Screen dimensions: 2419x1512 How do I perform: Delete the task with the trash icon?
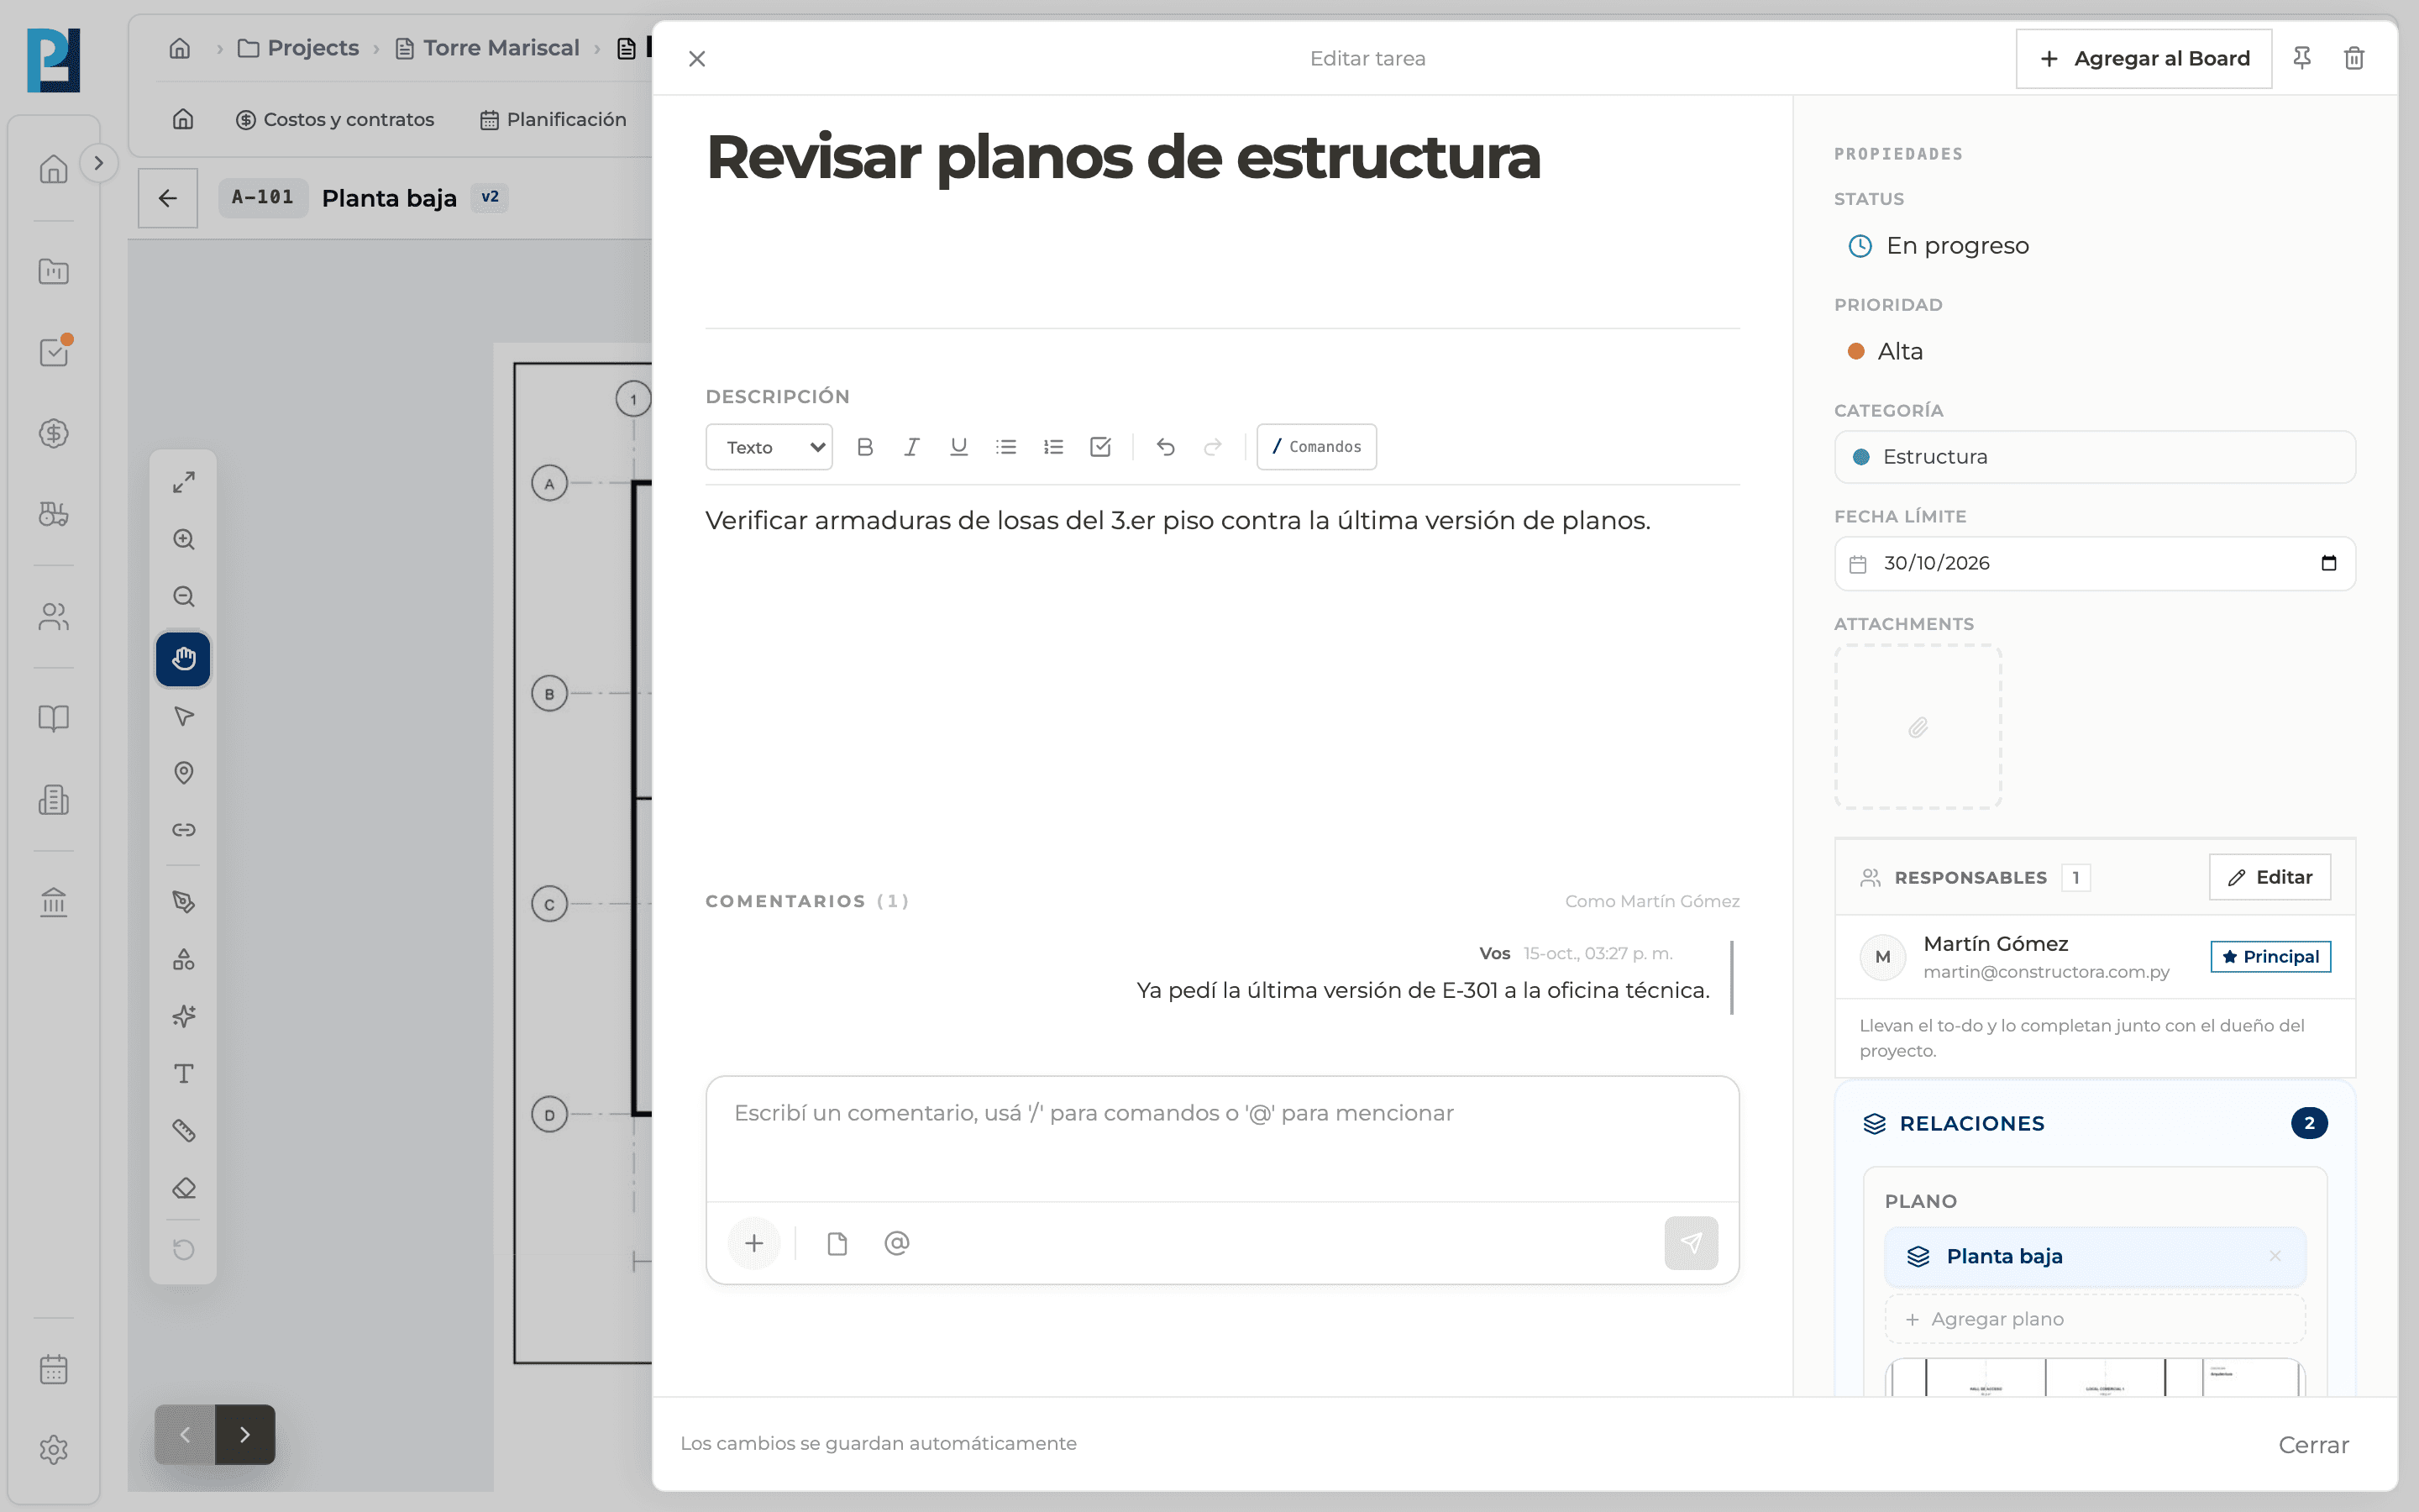pos(2354,58)
